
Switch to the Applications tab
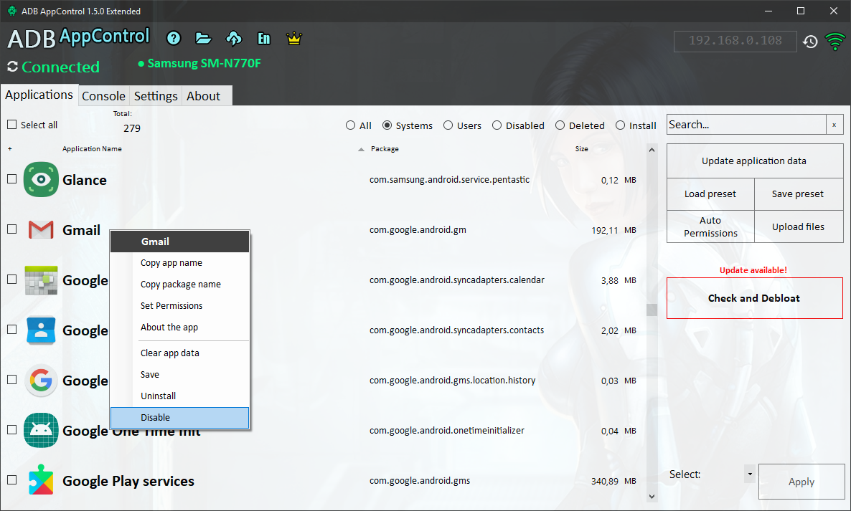[x=39, y=95]
